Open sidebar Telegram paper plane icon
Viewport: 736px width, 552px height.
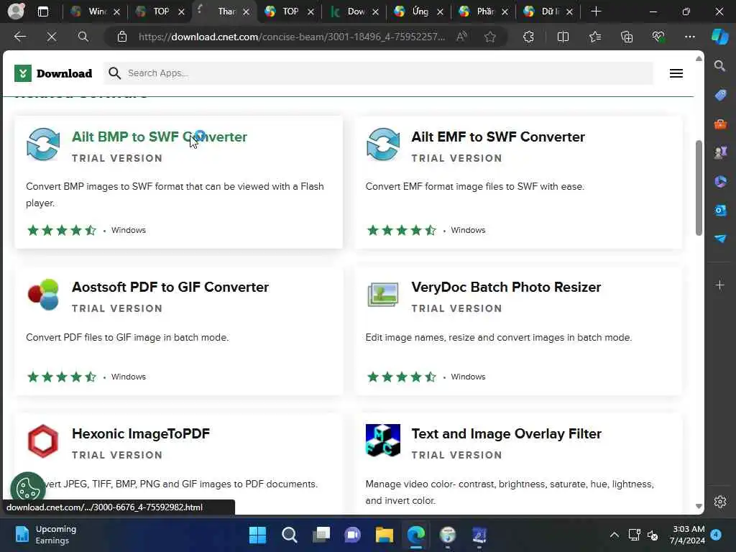(x=720, y=239)
